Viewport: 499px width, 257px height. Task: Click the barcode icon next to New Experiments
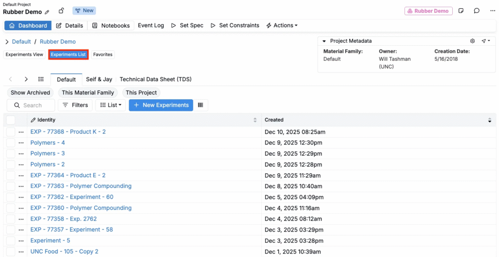click(x=200, y=105)
